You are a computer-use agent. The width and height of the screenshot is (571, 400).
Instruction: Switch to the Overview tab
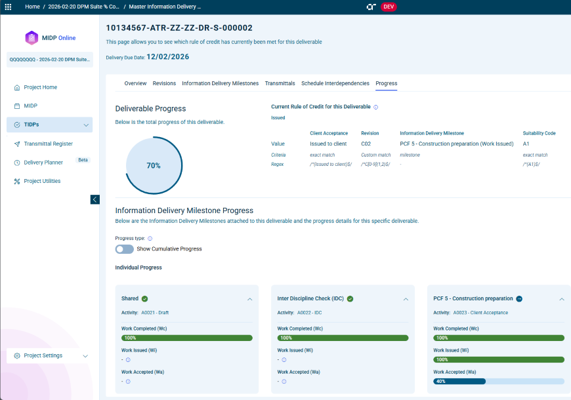135,83
